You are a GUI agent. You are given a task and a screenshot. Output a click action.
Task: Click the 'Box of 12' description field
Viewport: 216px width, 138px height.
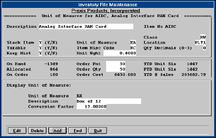click(109, 101)
